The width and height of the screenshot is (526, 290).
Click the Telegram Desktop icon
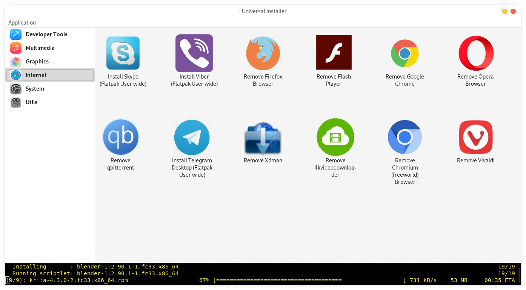[192, 137]
